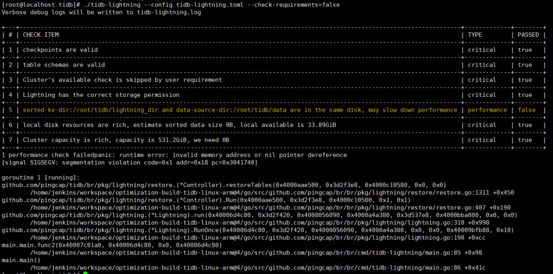The height and width of the screenshot is (274, 553).
Task: Click '1 performance check failedpanic' line
Action: 174,155
